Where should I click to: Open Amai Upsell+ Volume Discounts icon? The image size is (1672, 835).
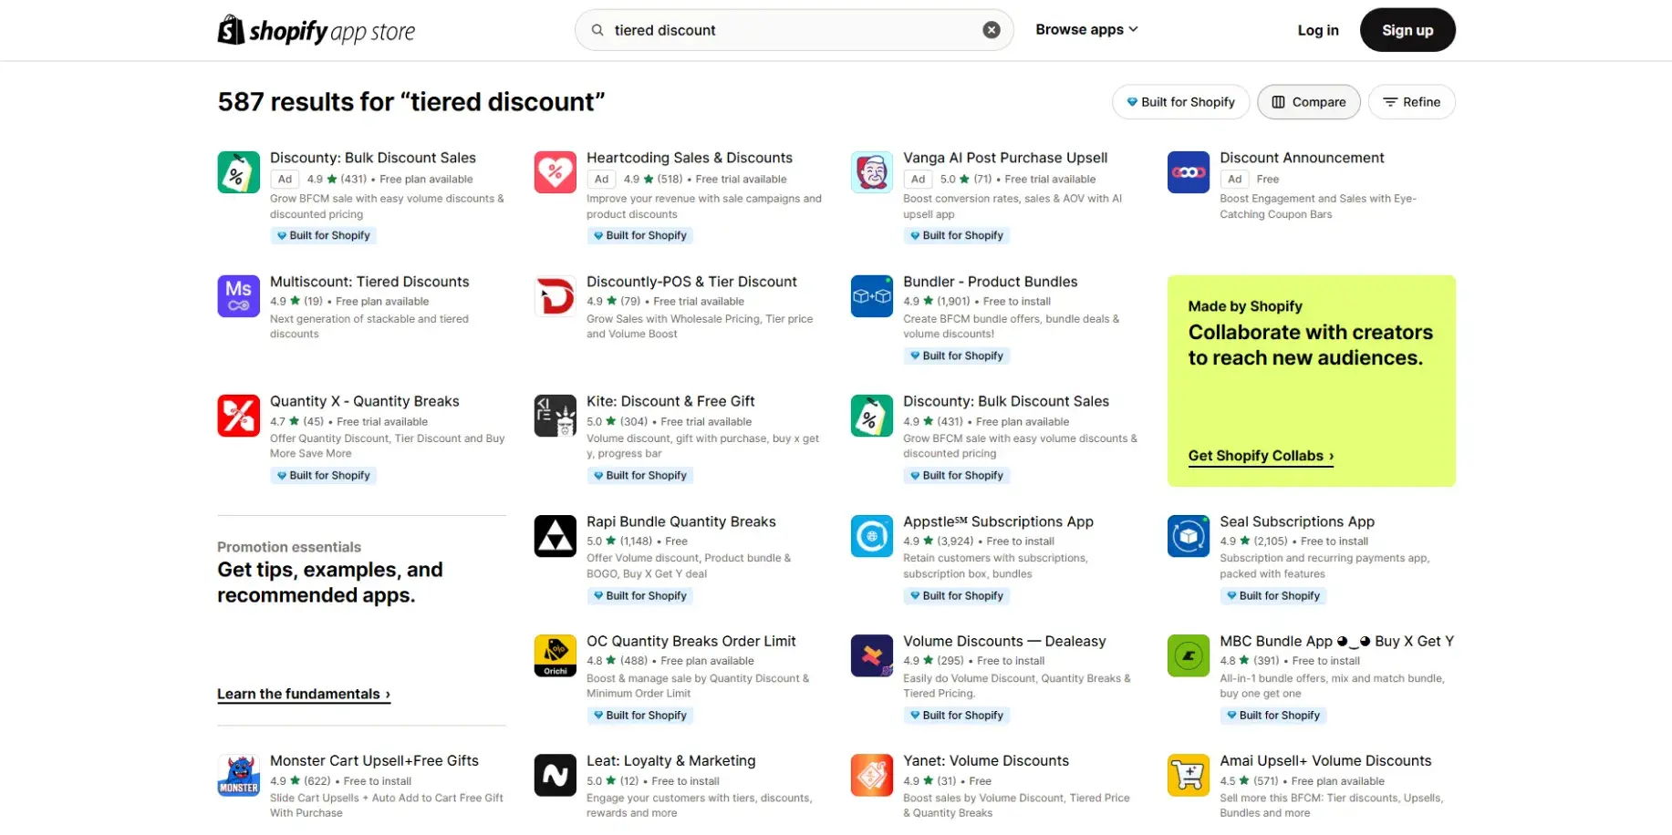(x=1188, y=775)
